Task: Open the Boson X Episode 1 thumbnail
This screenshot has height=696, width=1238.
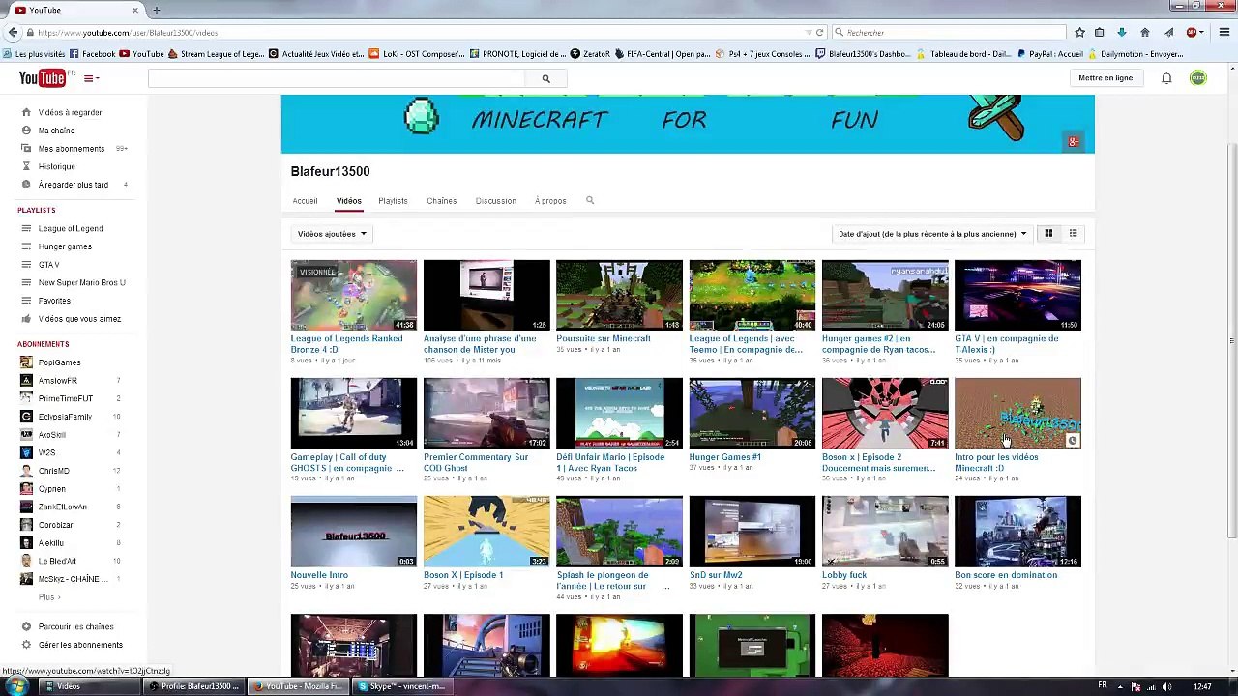Action: pos(486,531)
